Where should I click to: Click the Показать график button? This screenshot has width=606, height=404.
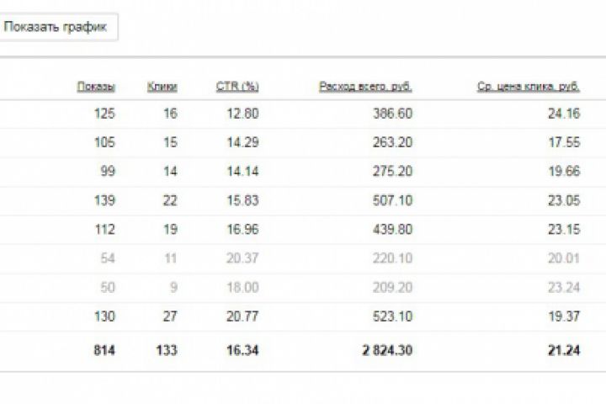[x=56, y=27]
